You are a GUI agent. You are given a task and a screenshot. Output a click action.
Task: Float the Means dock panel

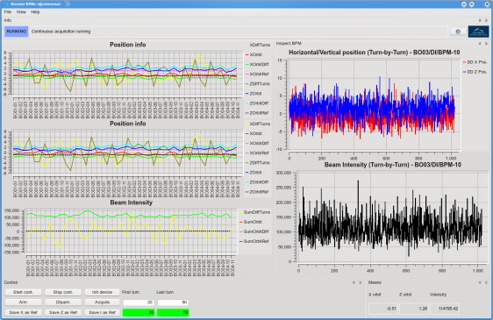(480, 282)
